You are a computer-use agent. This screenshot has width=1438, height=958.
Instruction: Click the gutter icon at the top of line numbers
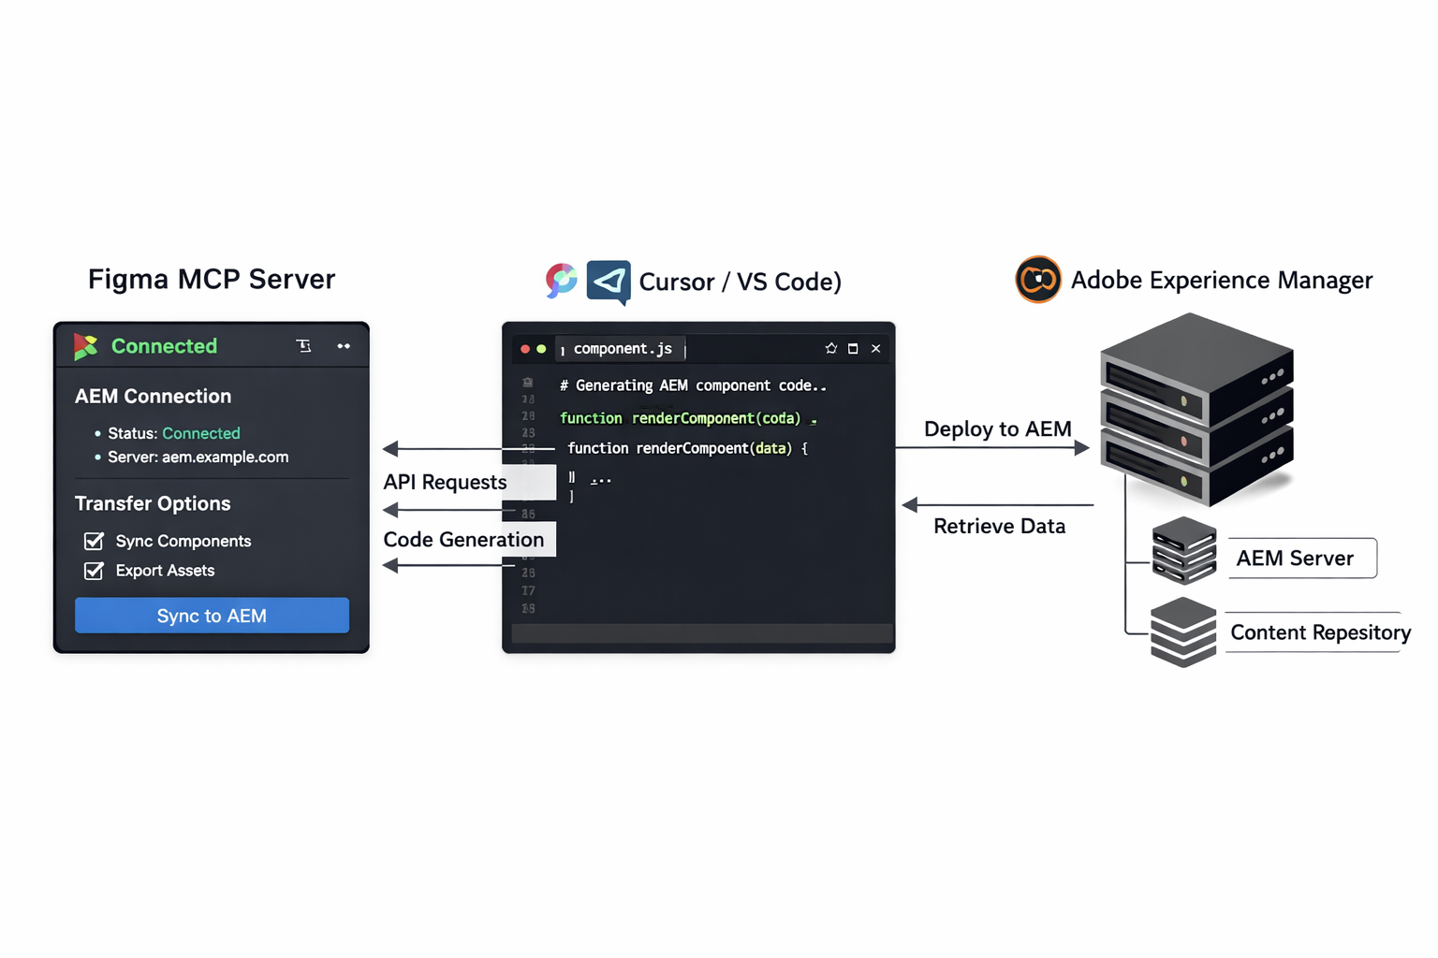pos(528,383)
